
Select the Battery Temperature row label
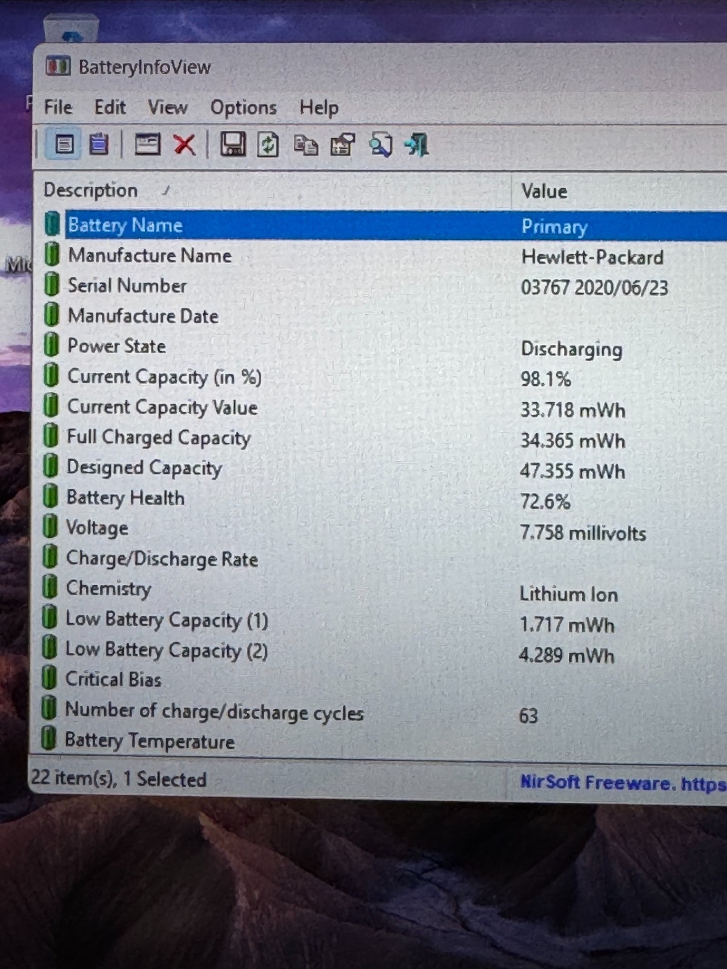pyautogui.click(x=150, y=741)
